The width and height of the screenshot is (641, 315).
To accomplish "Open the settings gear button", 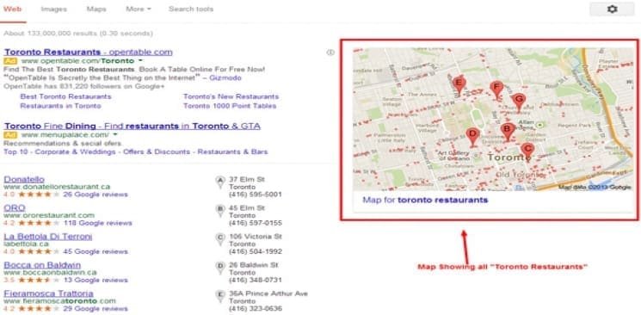I will click(x=612, y=9).
